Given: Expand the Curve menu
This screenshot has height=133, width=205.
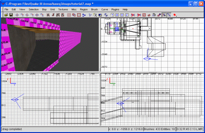Looking at the screenshot, I should click(x=105, y=10).
